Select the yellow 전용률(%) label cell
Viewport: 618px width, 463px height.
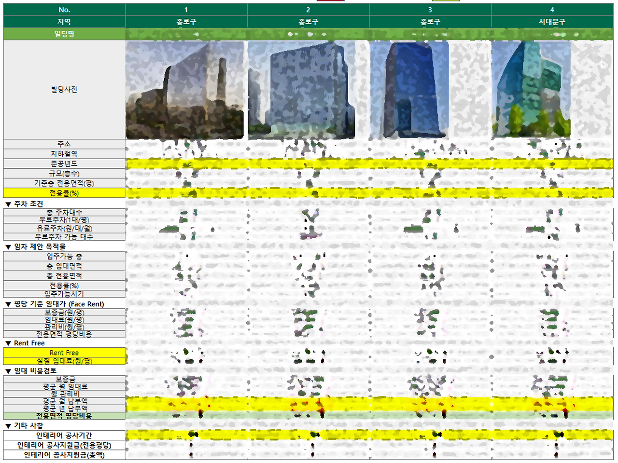click(x=64, y=193)
